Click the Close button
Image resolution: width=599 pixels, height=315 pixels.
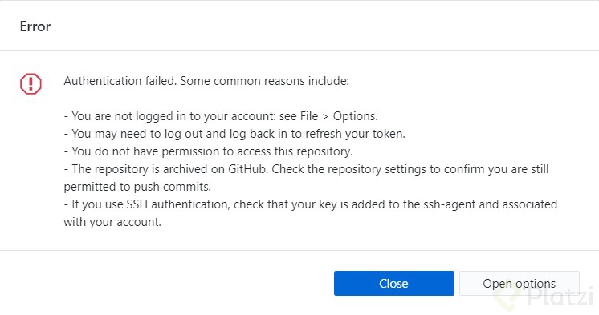tap(394, 284)
